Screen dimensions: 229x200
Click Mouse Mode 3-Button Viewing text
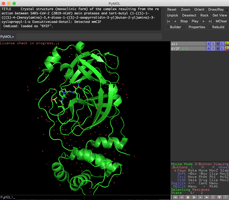tap(200, 164)
